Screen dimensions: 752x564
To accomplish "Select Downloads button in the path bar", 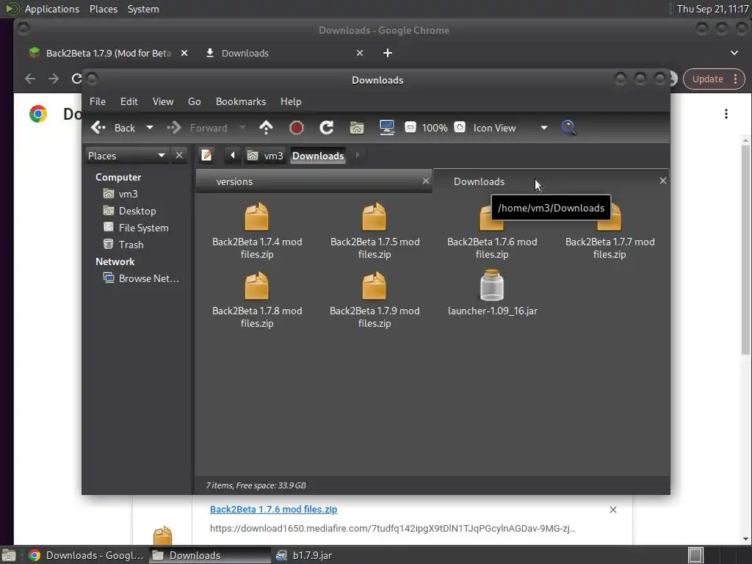I will [x=318, y=156].
